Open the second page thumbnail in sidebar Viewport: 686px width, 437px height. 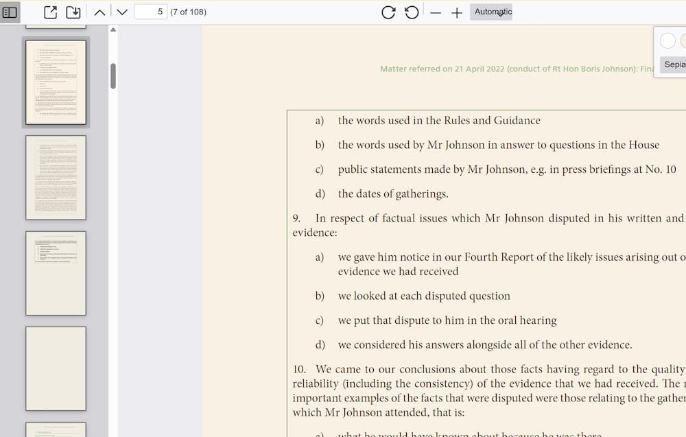[x=56, y=177]
